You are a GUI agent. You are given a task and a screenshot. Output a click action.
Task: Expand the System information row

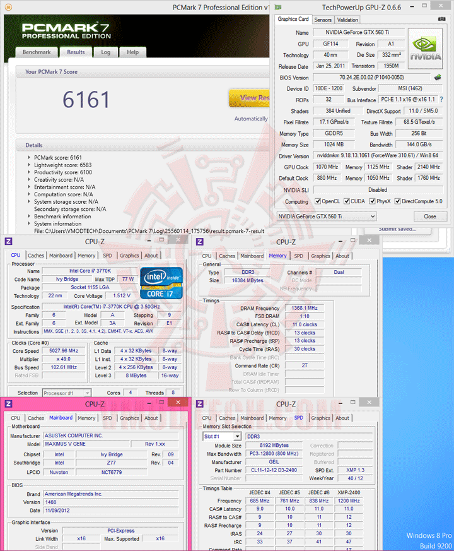[29, 224]
